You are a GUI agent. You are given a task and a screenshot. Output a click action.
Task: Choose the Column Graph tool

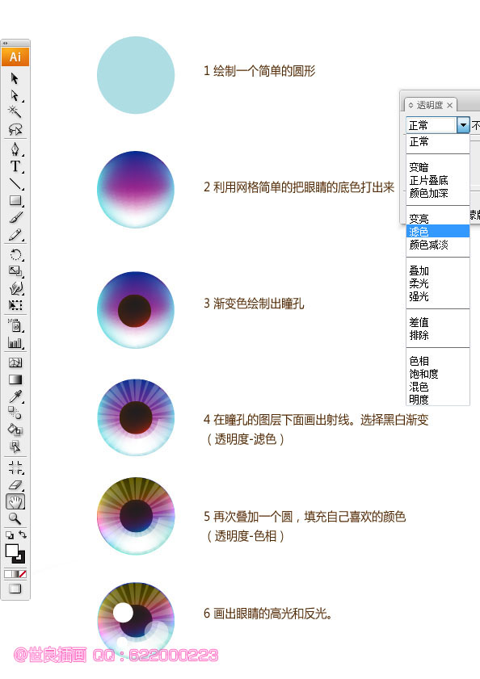point(15,343)
